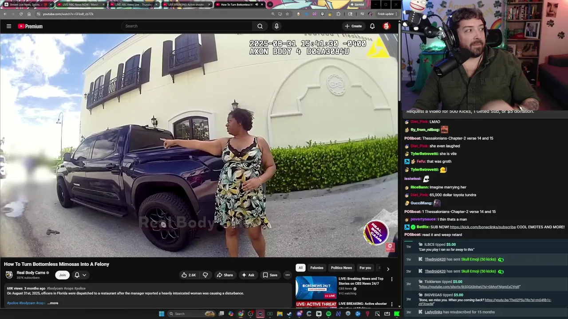Open more actions ellipsis under video

click(x=288, y=275)
